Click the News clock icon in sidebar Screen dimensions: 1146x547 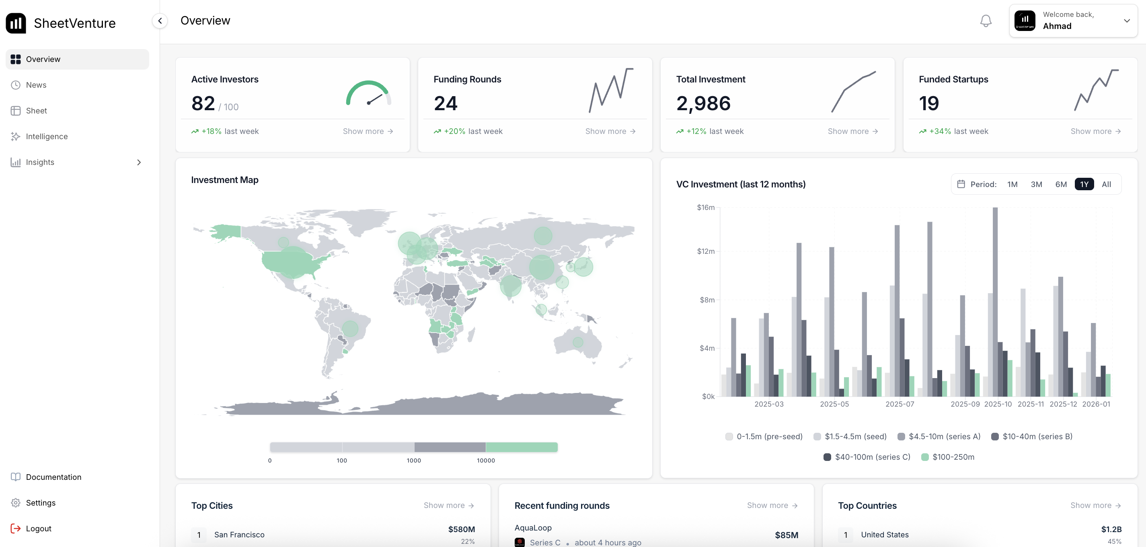(16, 85)
